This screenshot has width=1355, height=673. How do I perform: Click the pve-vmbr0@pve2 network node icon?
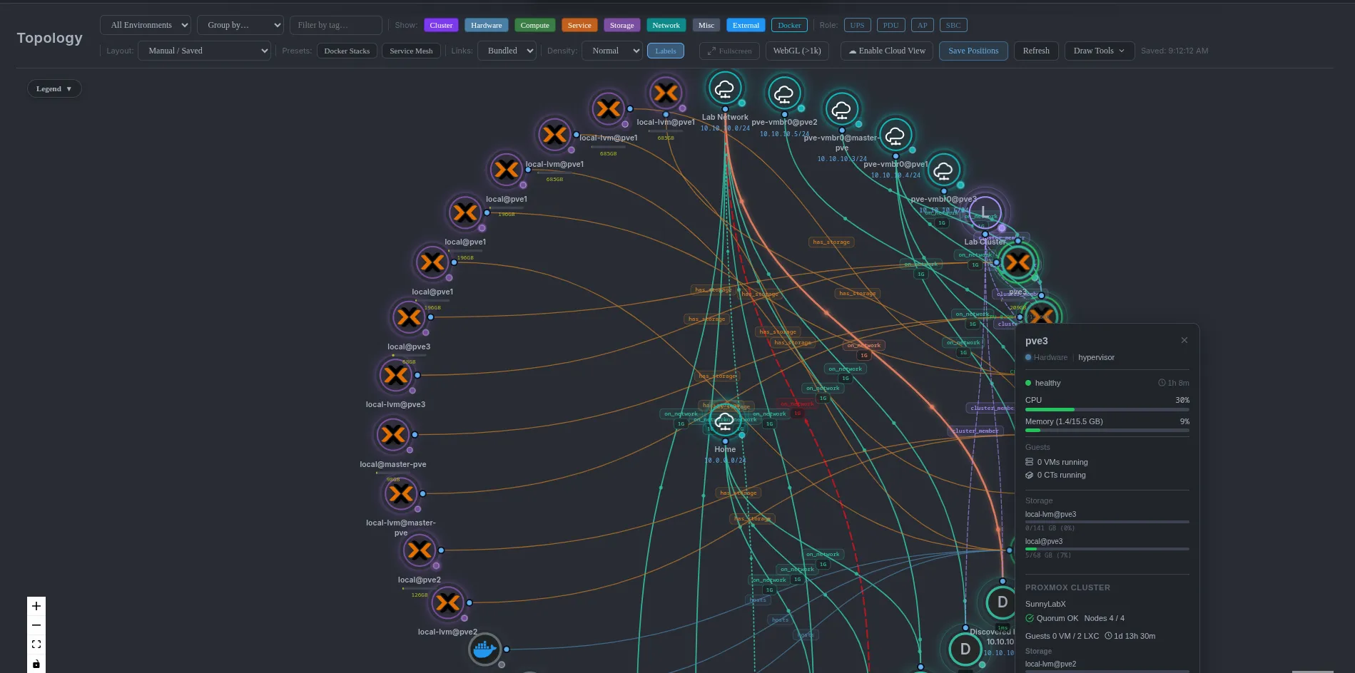[784, 93]
